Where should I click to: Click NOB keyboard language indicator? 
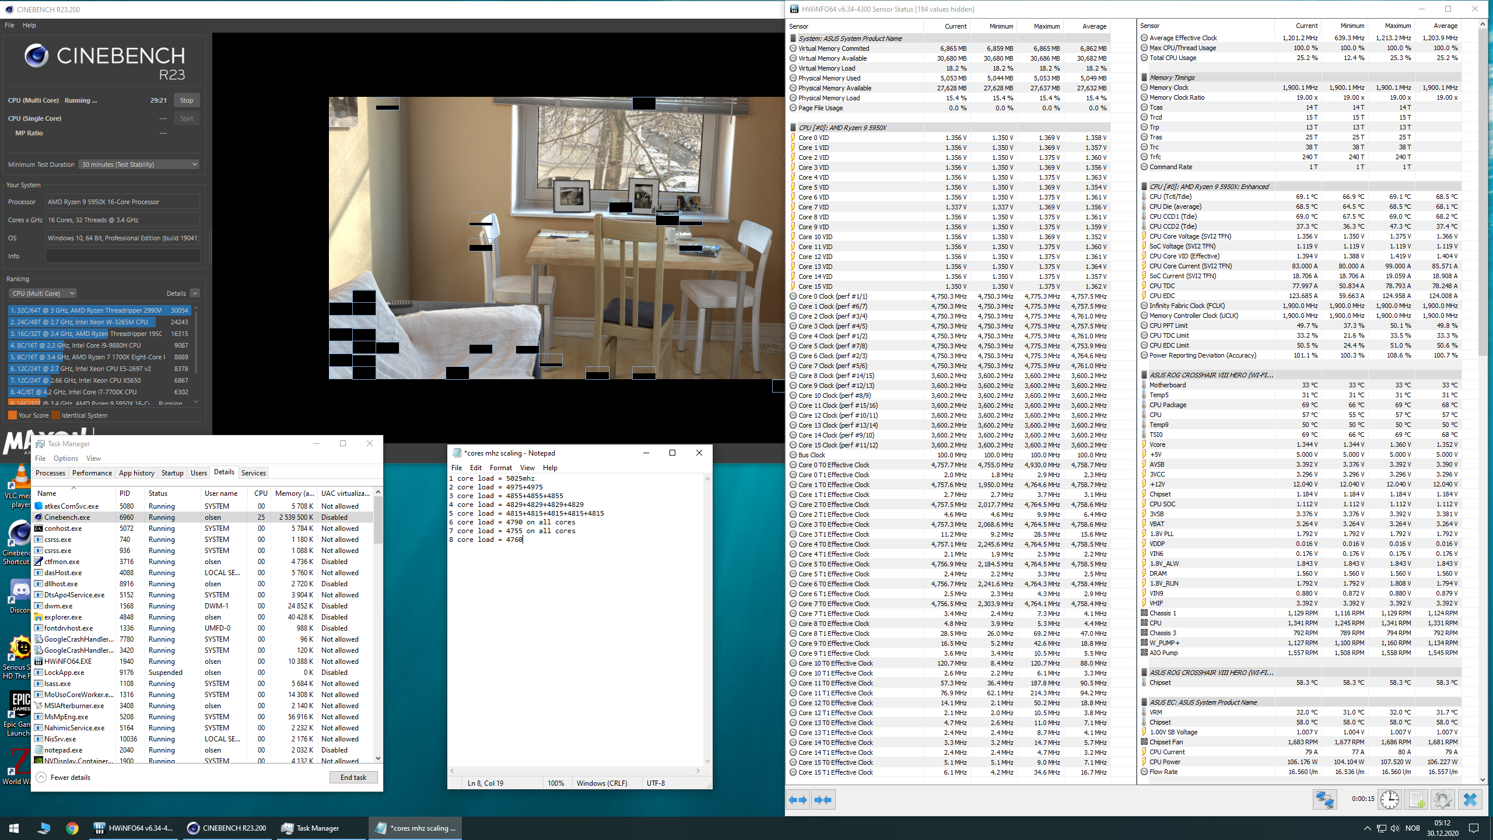click(1413, 828)
